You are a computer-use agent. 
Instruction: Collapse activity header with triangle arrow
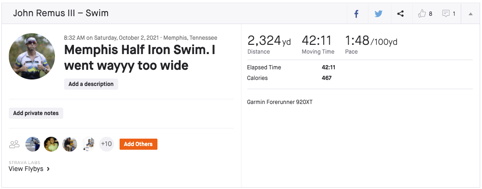tap(470, 14)
